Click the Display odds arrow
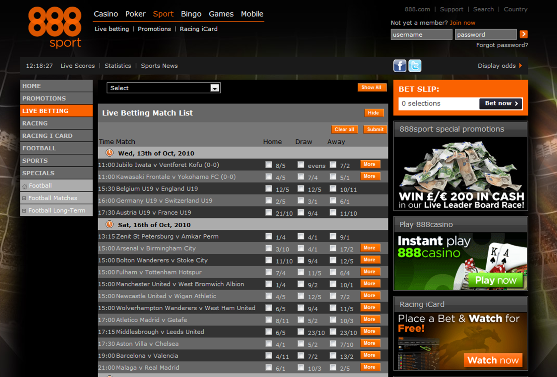 coord(521,66)
